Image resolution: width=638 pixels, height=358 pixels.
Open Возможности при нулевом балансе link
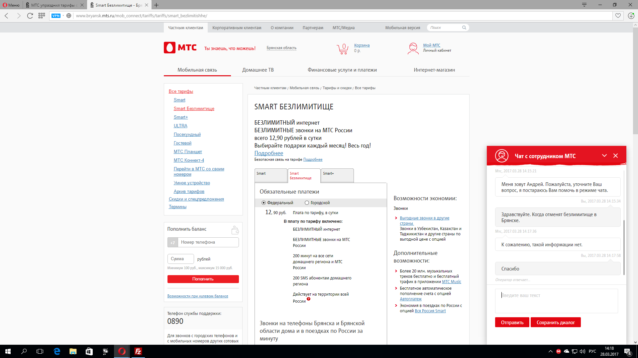click(198, 296)
